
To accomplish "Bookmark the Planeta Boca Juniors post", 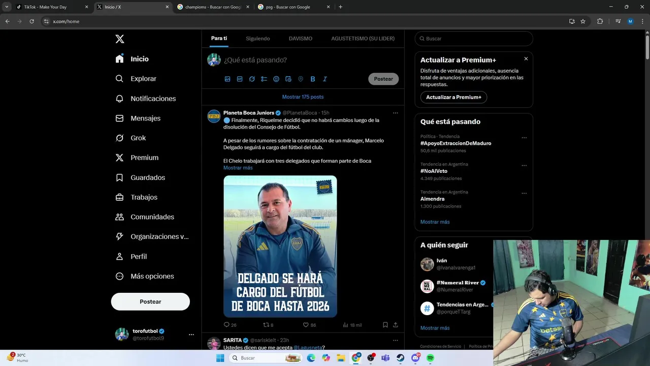I will pos(385,325).
